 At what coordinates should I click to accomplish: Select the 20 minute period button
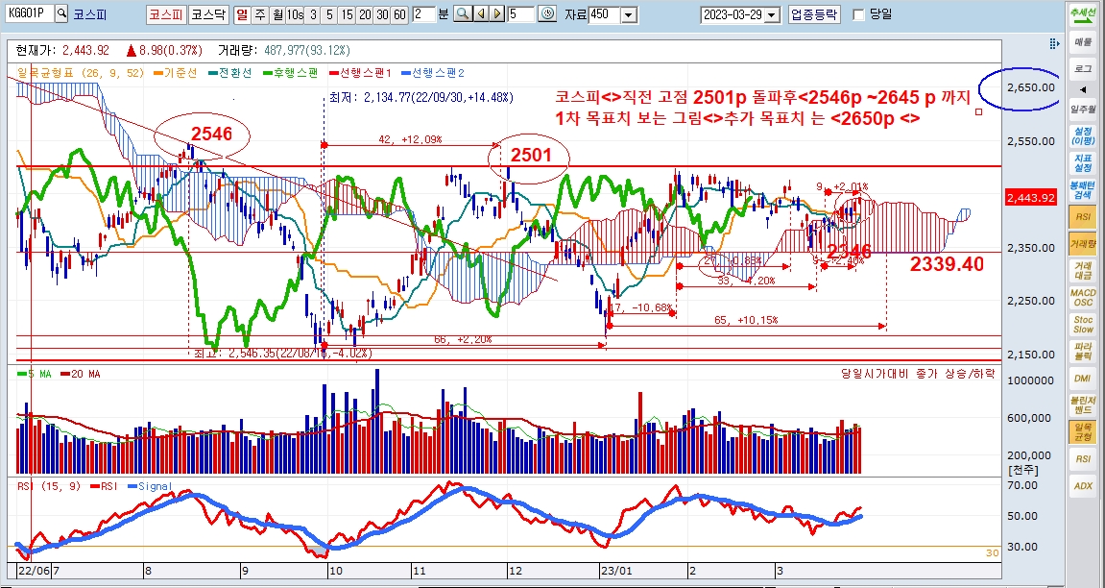(x=365, y=14)
